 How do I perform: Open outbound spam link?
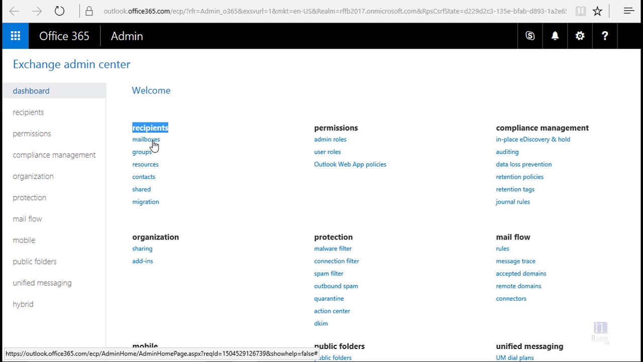336,286
